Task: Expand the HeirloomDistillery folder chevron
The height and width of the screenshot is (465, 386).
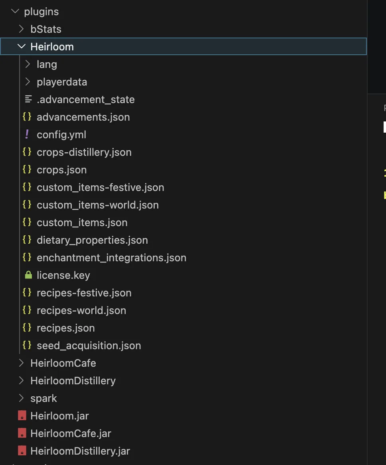Action: click(x=21, y=380)
